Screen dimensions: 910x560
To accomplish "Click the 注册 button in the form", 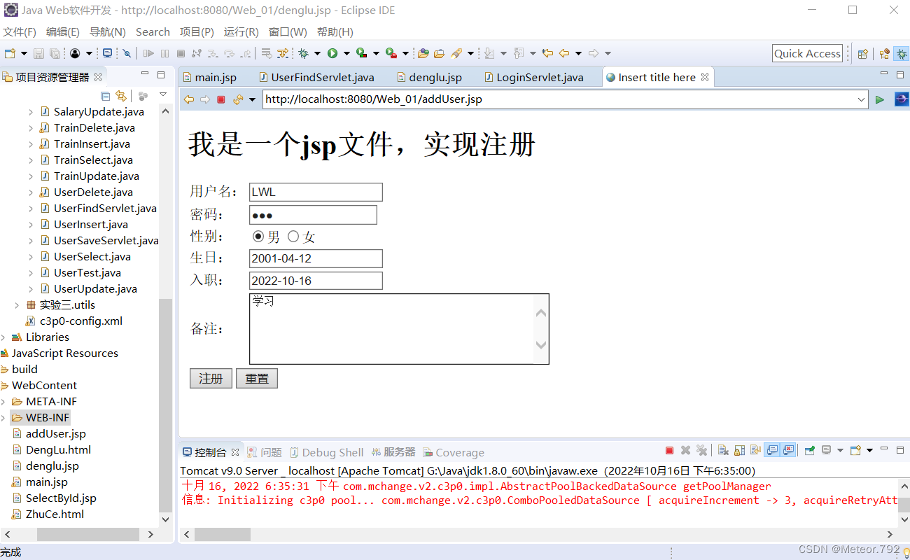I will (211, 378).
